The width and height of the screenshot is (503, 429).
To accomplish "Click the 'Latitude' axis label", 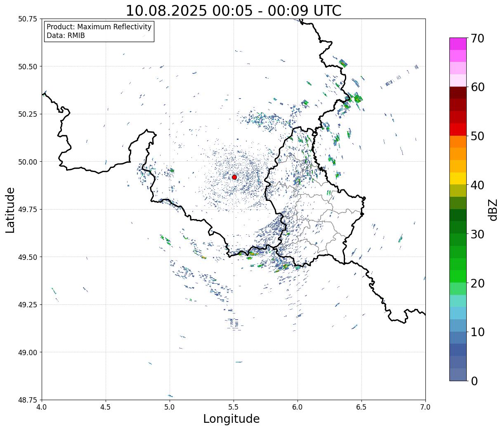I will pyautogui.click(x=10, y=210).
